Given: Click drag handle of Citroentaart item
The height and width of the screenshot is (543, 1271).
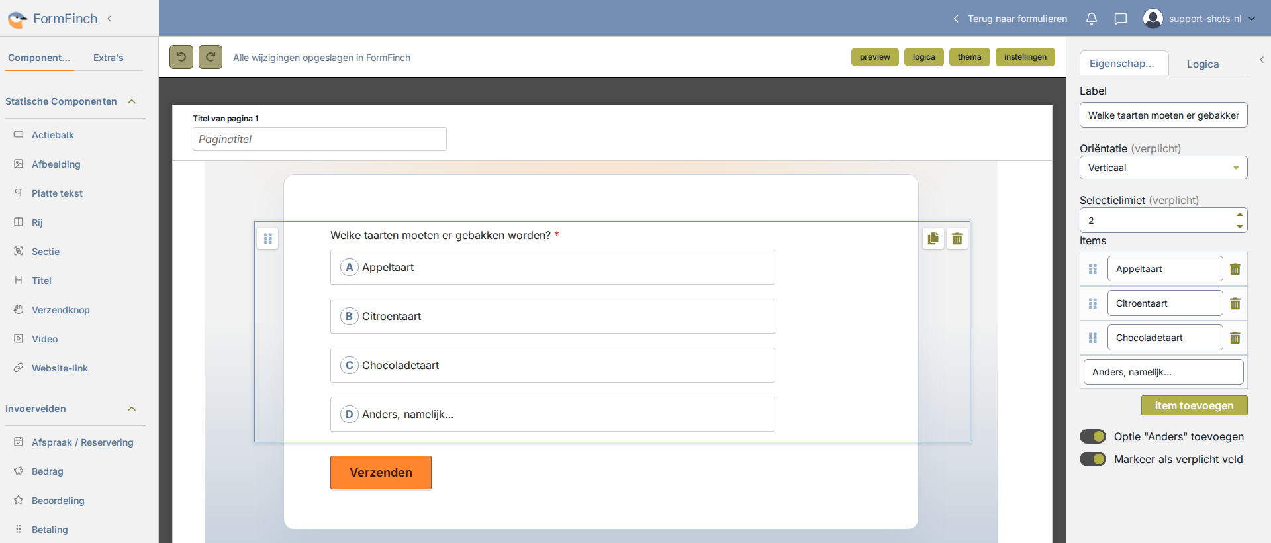Looking at the screenshot, I should click(x=1093, y=303).
